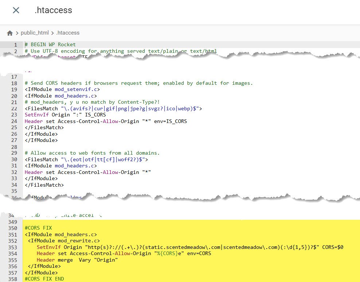Click '#CORS FIX END' comment line
This screenshot has height=282, width=360.
44,279
